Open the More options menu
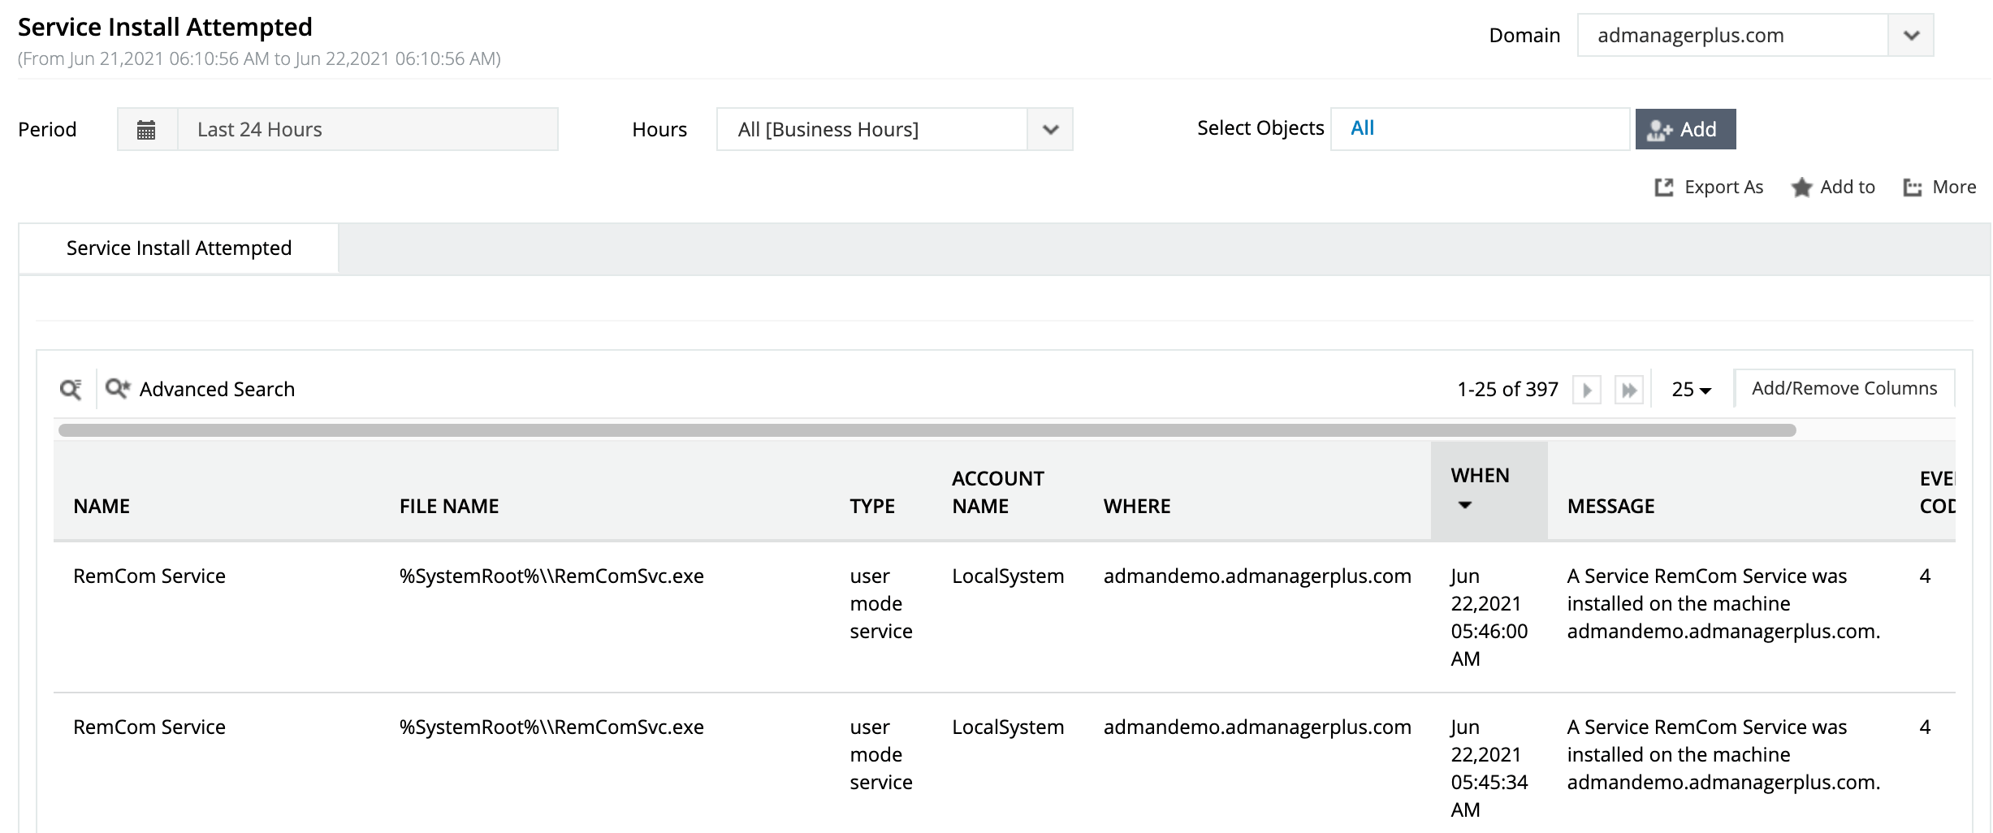 [x=1939, y=188]
